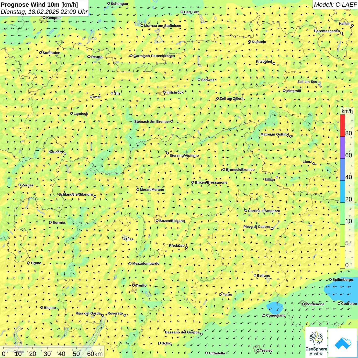Select the Bruneck/Brunico label
The height and width of the screenshot is (358, 358).
pyautogui.click(x=240, y=170)
